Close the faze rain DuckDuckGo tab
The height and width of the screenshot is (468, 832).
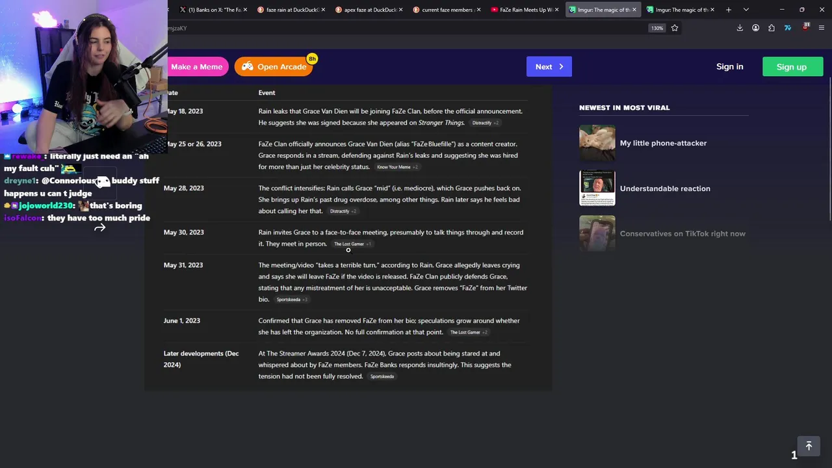click(x=322, y=10)
